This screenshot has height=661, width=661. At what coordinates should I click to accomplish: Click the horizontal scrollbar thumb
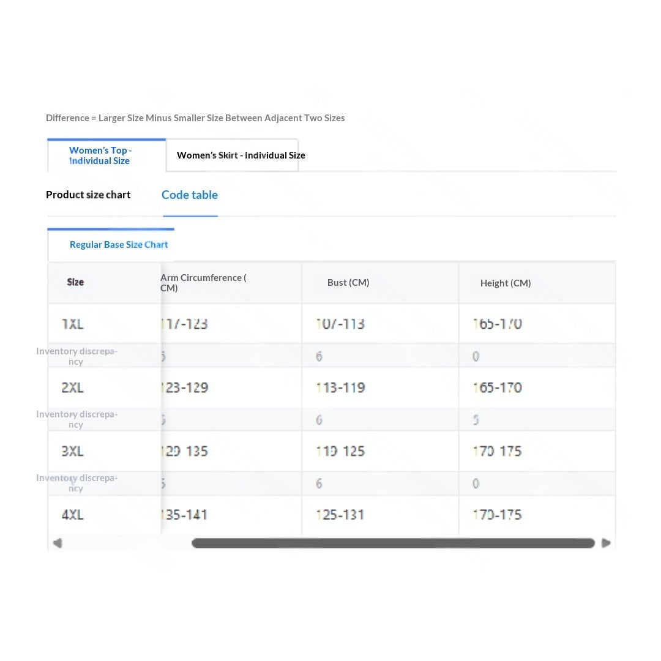pos(393,543)
